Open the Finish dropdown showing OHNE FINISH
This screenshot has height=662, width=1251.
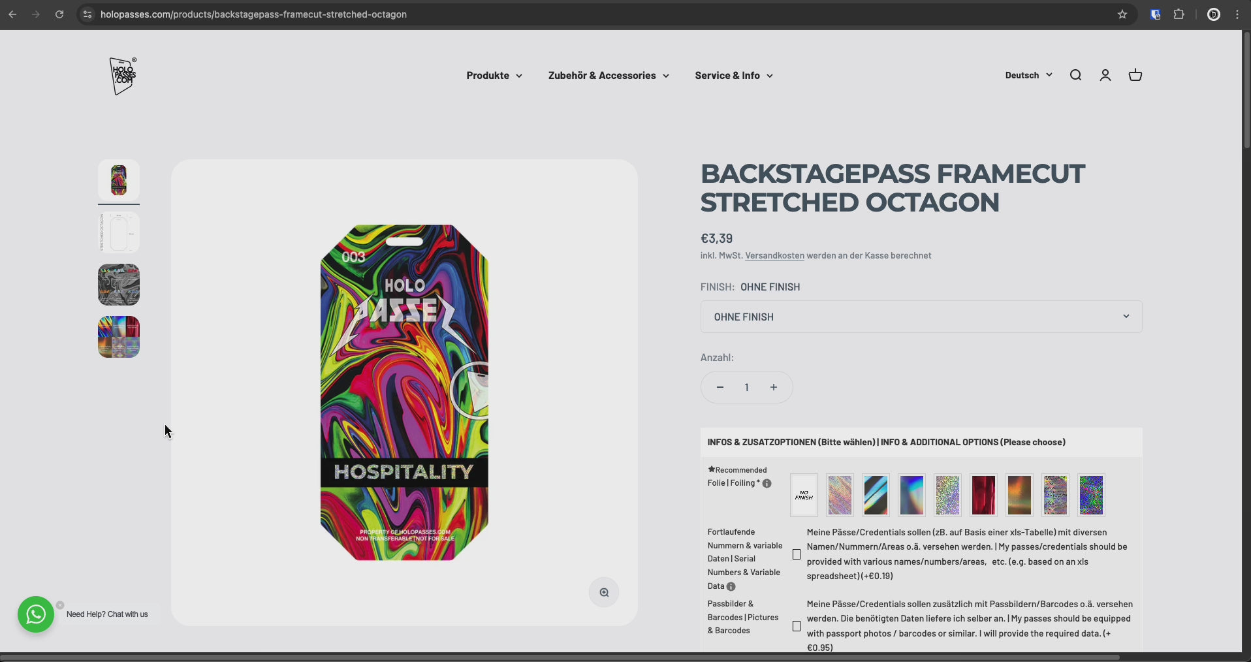click(921, 317)
